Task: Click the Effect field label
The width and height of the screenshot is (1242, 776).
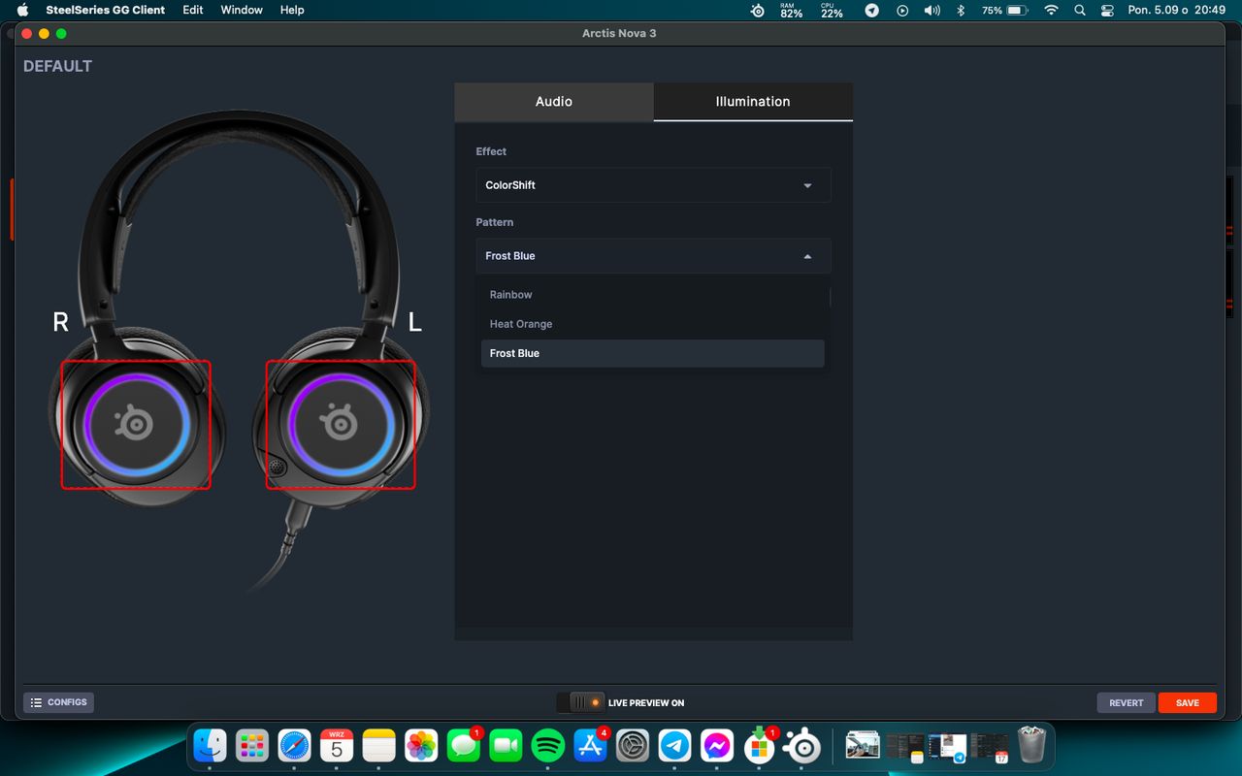Action: 491,151
